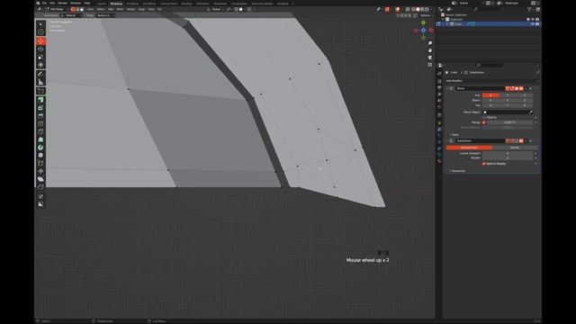Expand the Subdivision Advanced subpanel
576x324 pixels.
click(457, 171)
